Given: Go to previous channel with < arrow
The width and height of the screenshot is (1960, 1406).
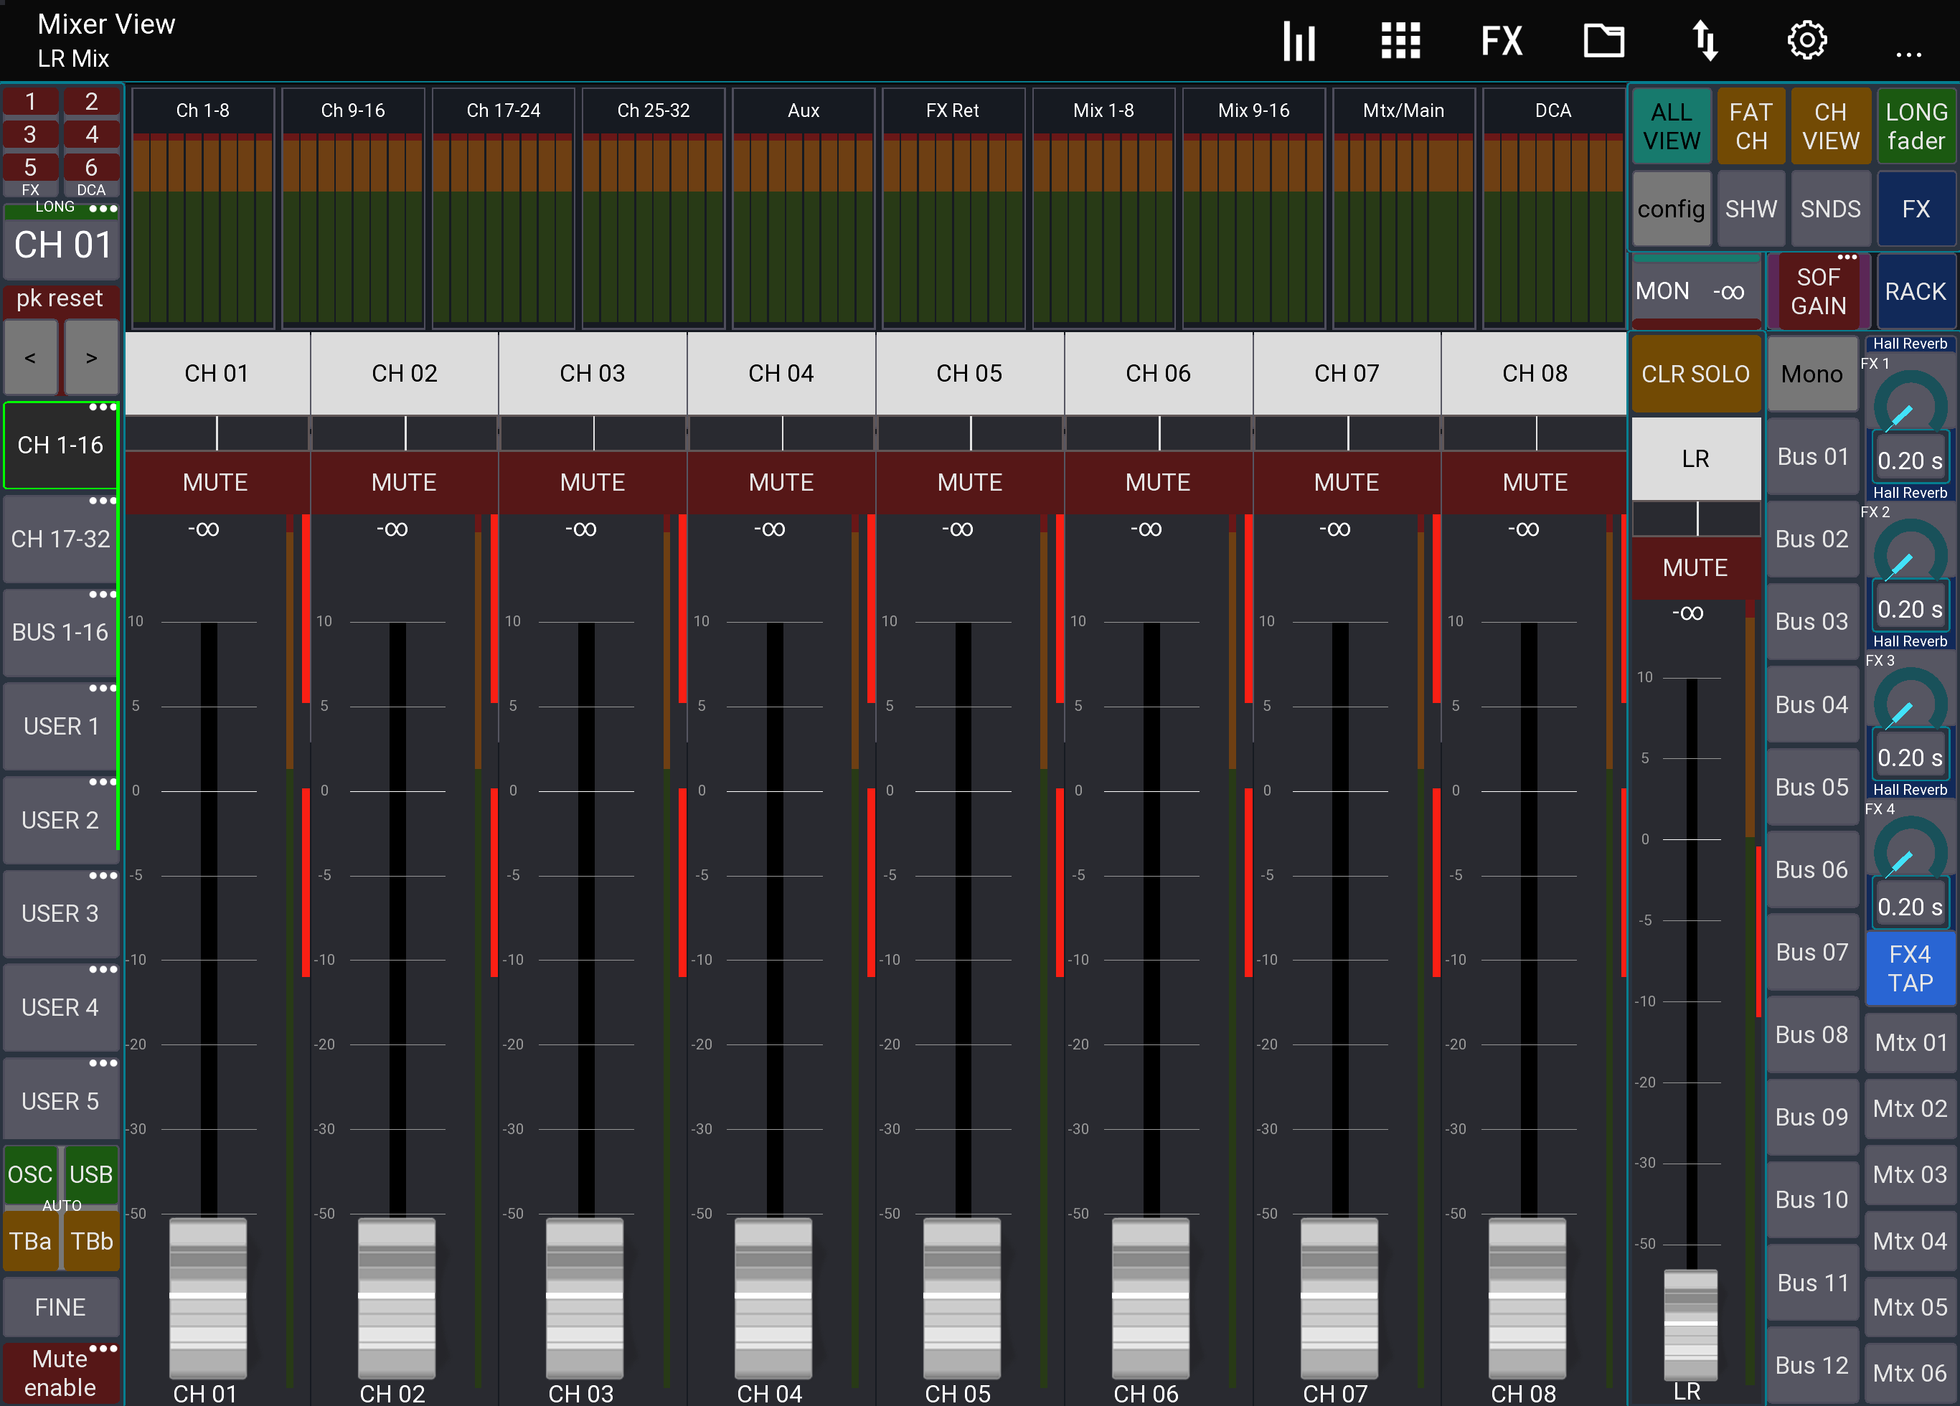Looking at the screenshot, I should [30, 358].
